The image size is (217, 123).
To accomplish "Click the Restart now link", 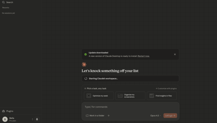I will click(x=143, y=56).
